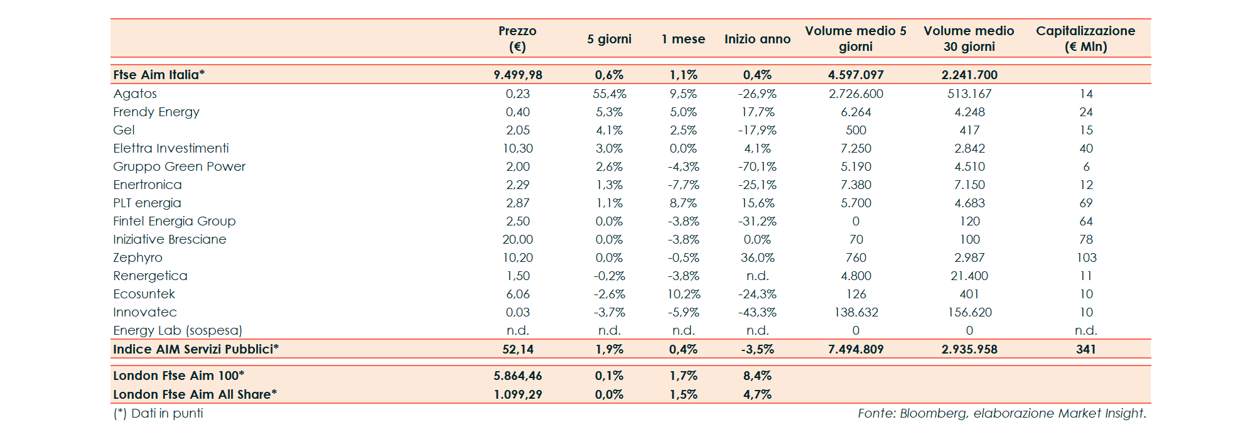Click the Prezzo (€) column header
Viewport: 1255px width, 422px height.
[517, 38]
